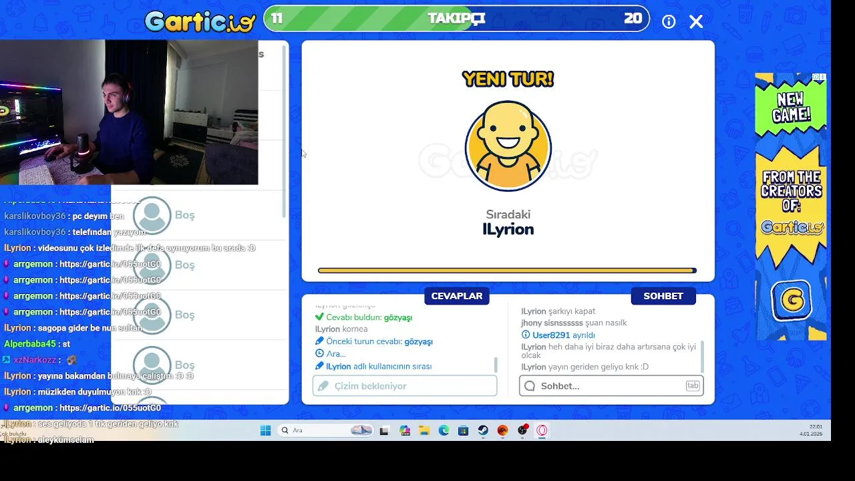Image resolution: width=855 pixels, height=481 pixels.
Task: Click score '11' at the progress bar start
Action: [277, 19]
